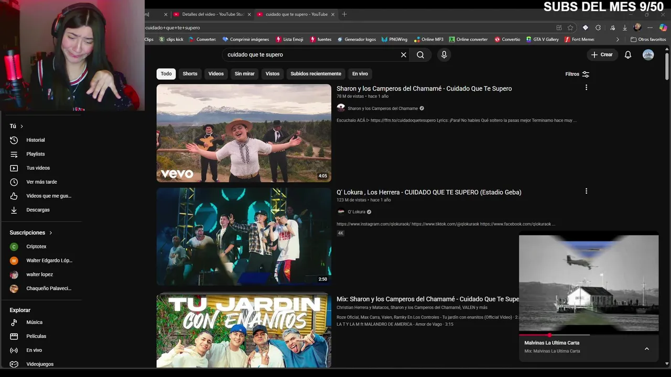Viewport: 671px width, 377px height.
Task: Click the Sharon y los Camperos channel avatar
Action: tap(341, 108)
